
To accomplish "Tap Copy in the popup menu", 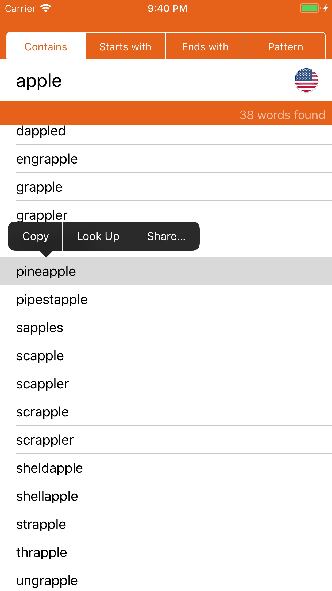I will (x=36, y=236).
